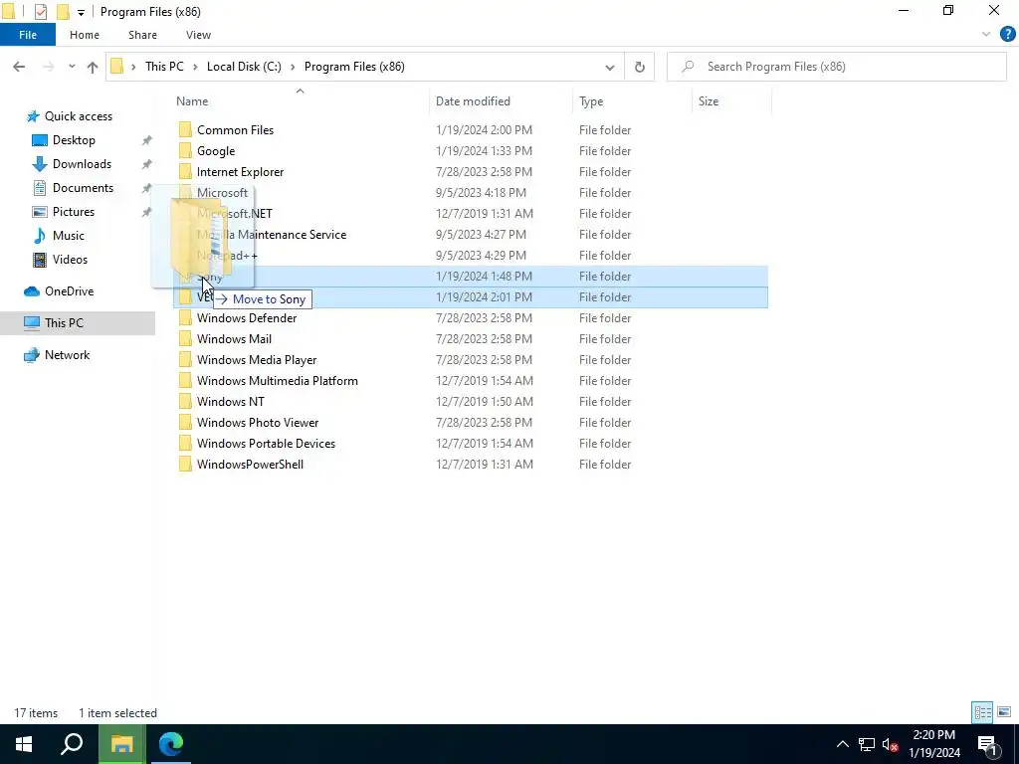Open Downloads in the navigation pane
Image resolution: width=1019 pixels, height=764 pixels.
(x=82, y=164)
